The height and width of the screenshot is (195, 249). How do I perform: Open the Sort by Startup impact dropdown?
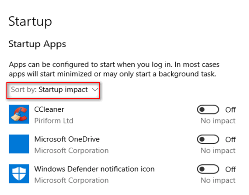coord(53,90)
